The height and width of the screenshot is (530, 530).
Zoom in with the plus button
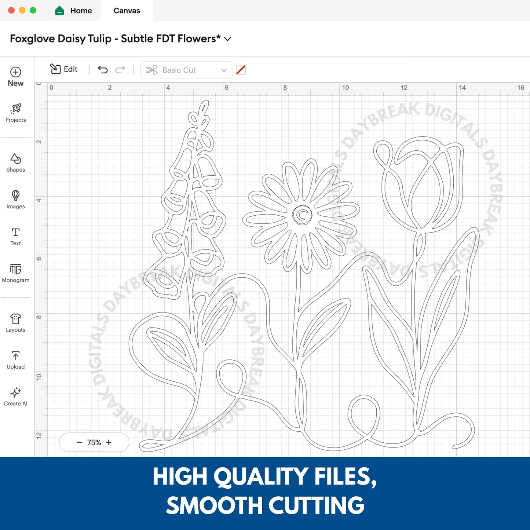coord(109,442)
